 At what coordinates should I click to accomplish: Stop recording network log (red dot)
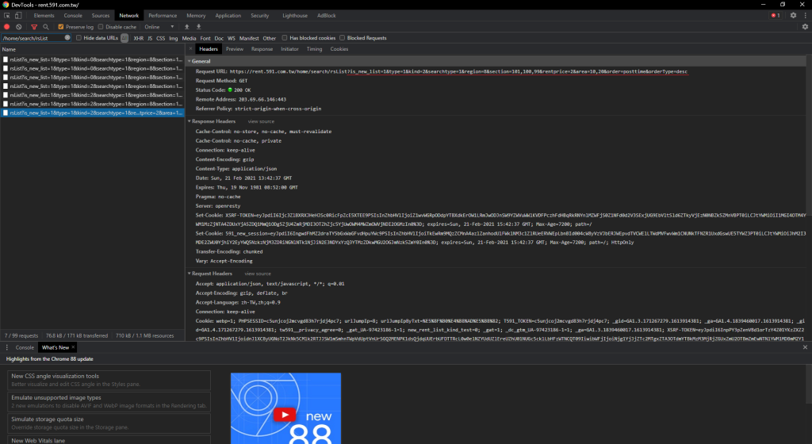coord(6,27)
